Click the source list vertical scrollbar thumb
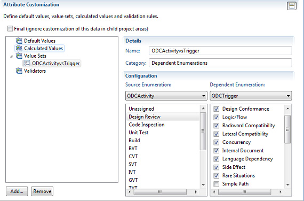The width and height of the screenshot is (304, 201). (x=203, y=131)
